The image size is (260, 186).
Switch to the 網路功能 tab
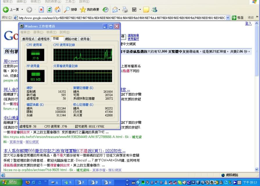(x=71, y=39)
